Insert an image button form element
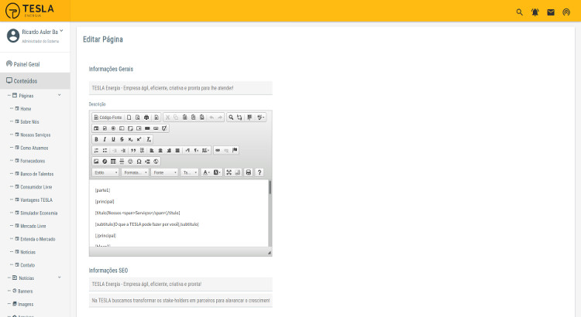 coord(156,128)
